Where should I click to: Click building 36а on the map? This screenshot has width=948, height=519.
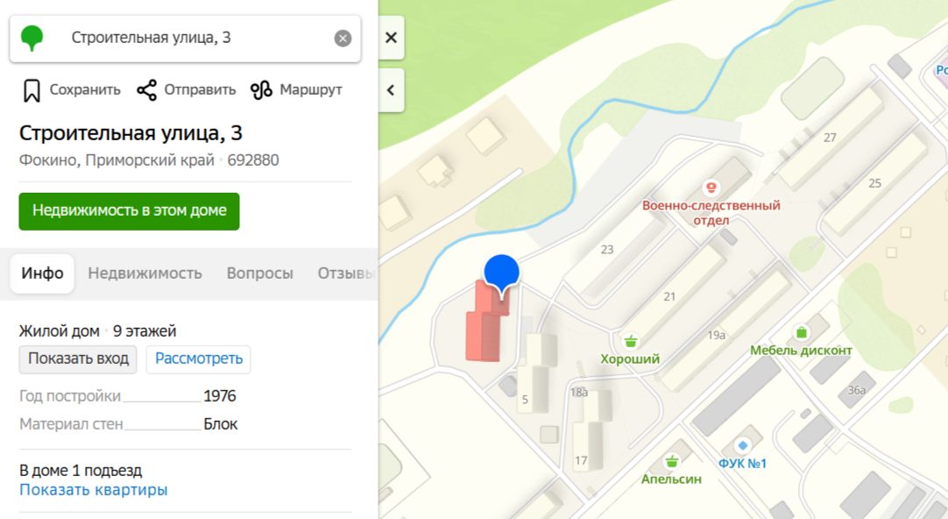(857, 391)
